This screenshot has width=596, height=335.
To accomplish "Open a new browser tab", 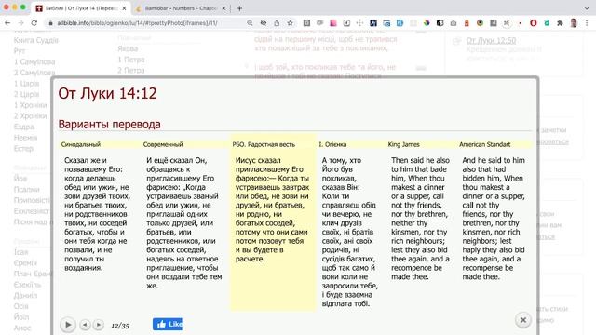I will point(239,8).
